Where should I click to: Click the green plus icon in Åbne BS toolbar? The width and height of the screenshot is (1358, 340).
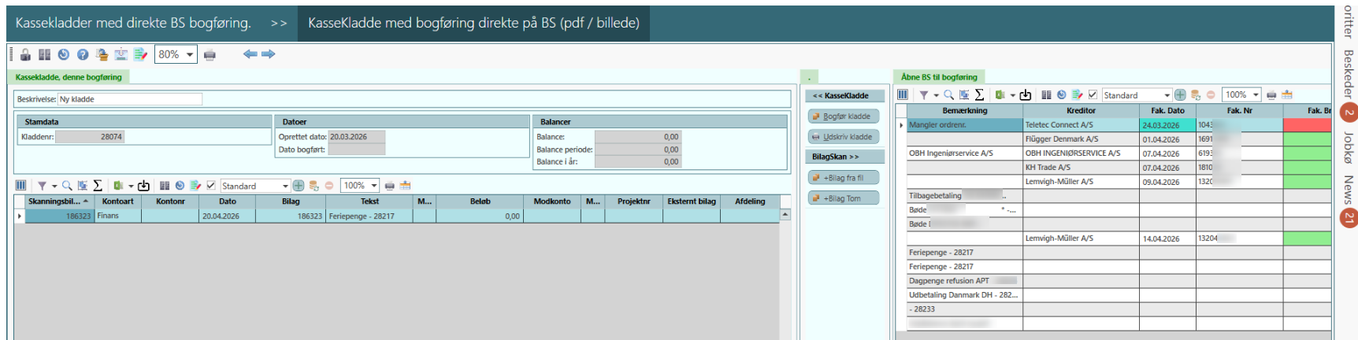pos(1180,95)
